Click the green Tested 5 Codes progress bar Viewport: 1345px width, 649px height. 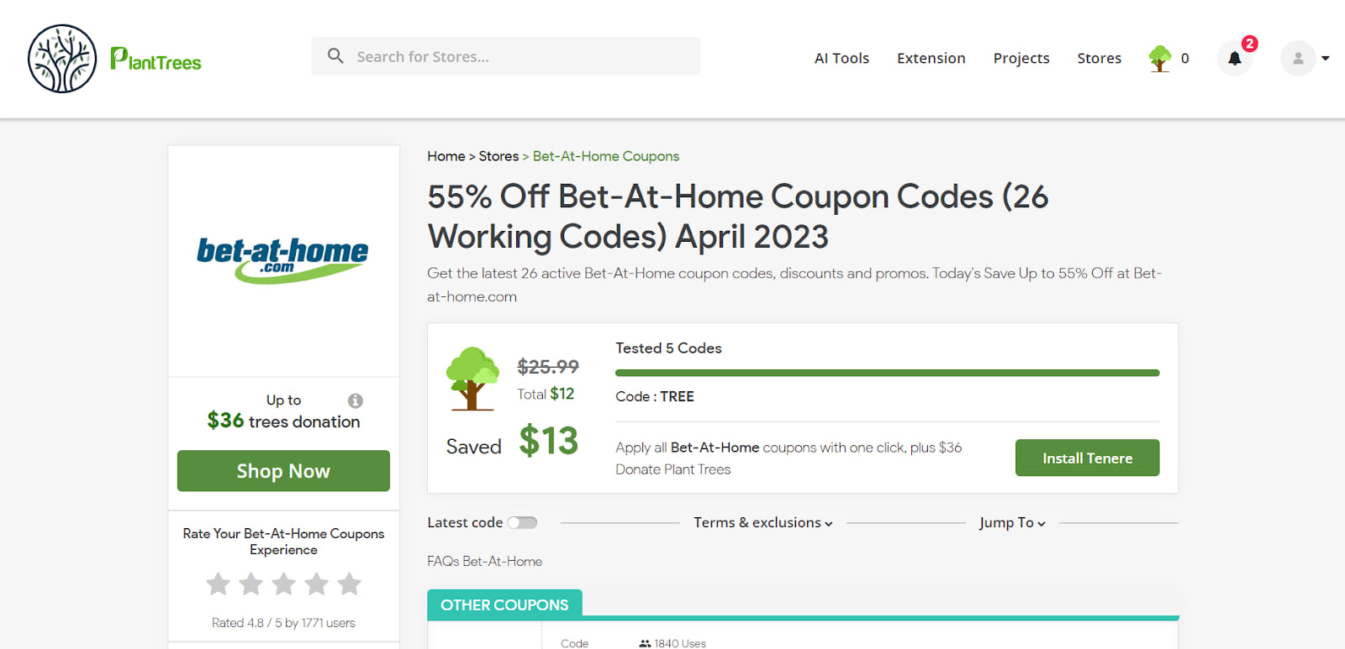[x=887, y=373]
